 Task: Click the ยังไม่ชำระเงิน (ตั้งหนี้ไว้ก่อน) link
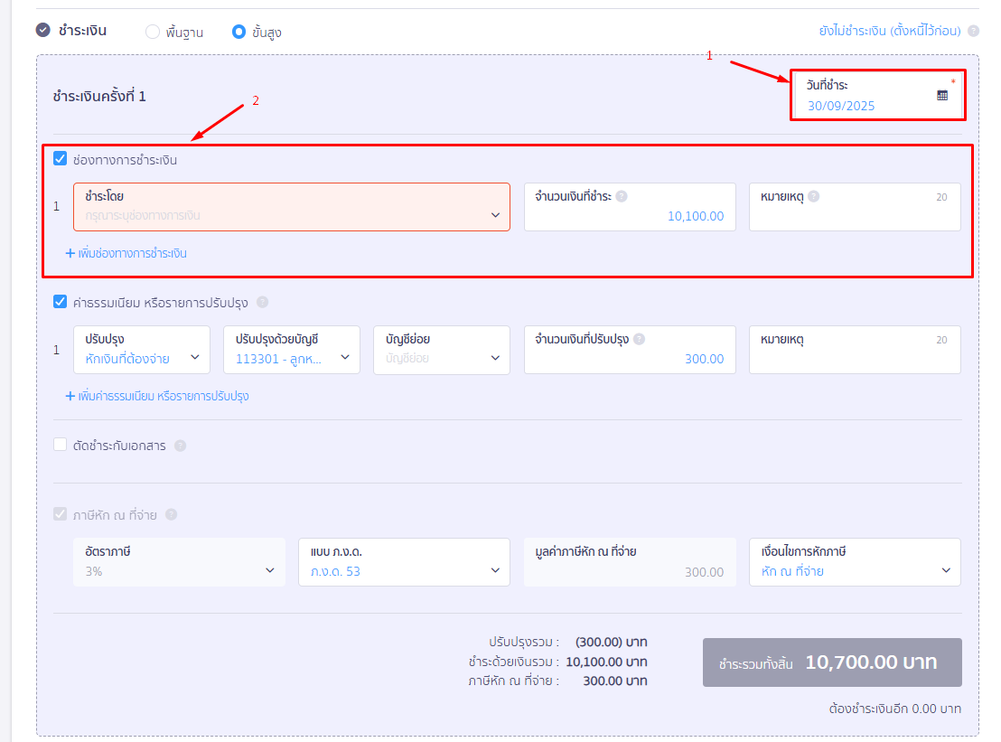[890, 31]
